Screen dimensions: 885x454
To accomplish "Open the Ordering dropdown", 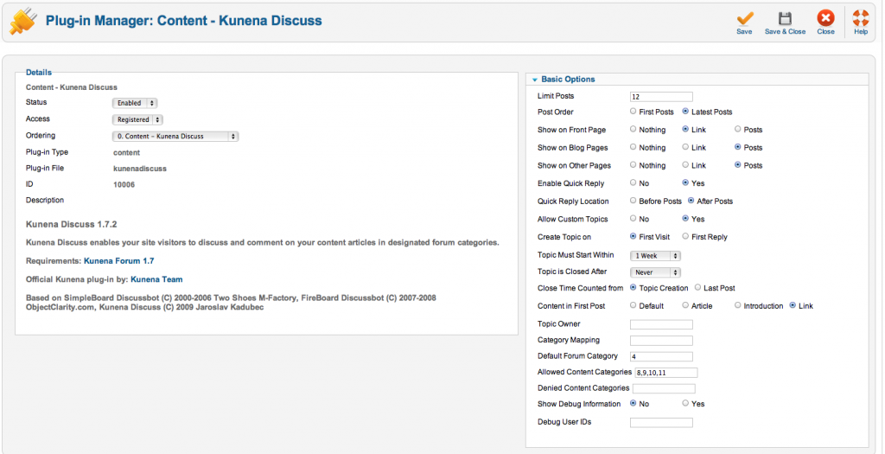I will coord(175,137).
